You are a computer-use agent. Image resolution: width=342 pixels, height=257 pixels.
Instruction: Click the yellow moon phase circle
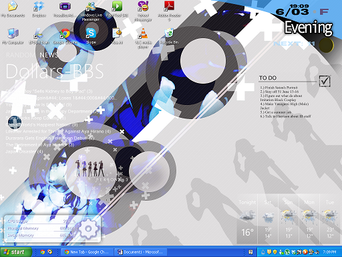(x=327, y=45)
